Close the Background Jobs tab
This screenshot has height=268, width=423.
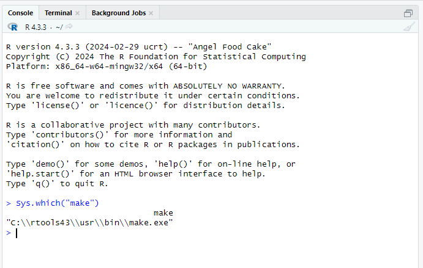coord(151,13)
